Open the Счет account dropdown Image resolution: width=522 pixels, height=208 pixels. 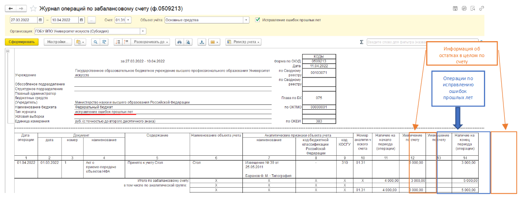click(129, 20)
